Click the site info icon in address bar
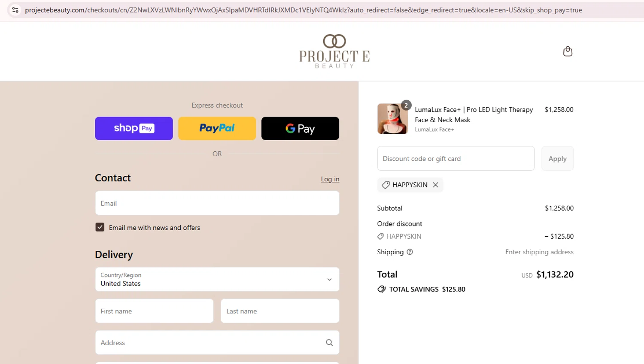 (x=15, y=10)
